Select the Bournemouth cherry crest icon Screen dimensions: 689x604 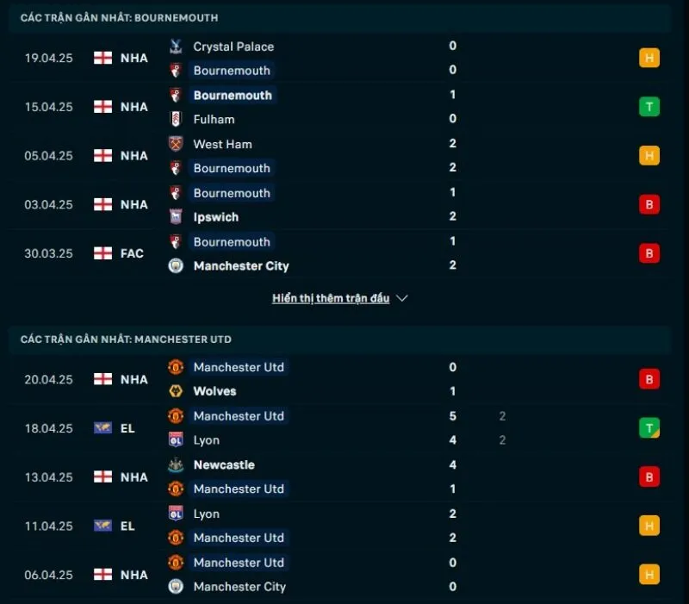[175, 71]
